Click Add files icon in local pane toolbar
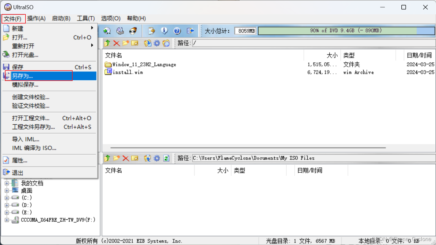Viewport: 436px width, 245px height. click(x=148, y=158)
